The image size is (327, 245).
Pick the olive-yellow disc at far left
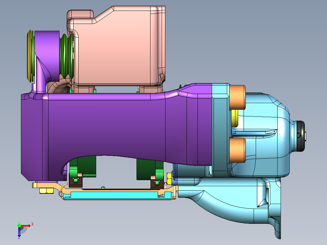(x=29, y=56)
